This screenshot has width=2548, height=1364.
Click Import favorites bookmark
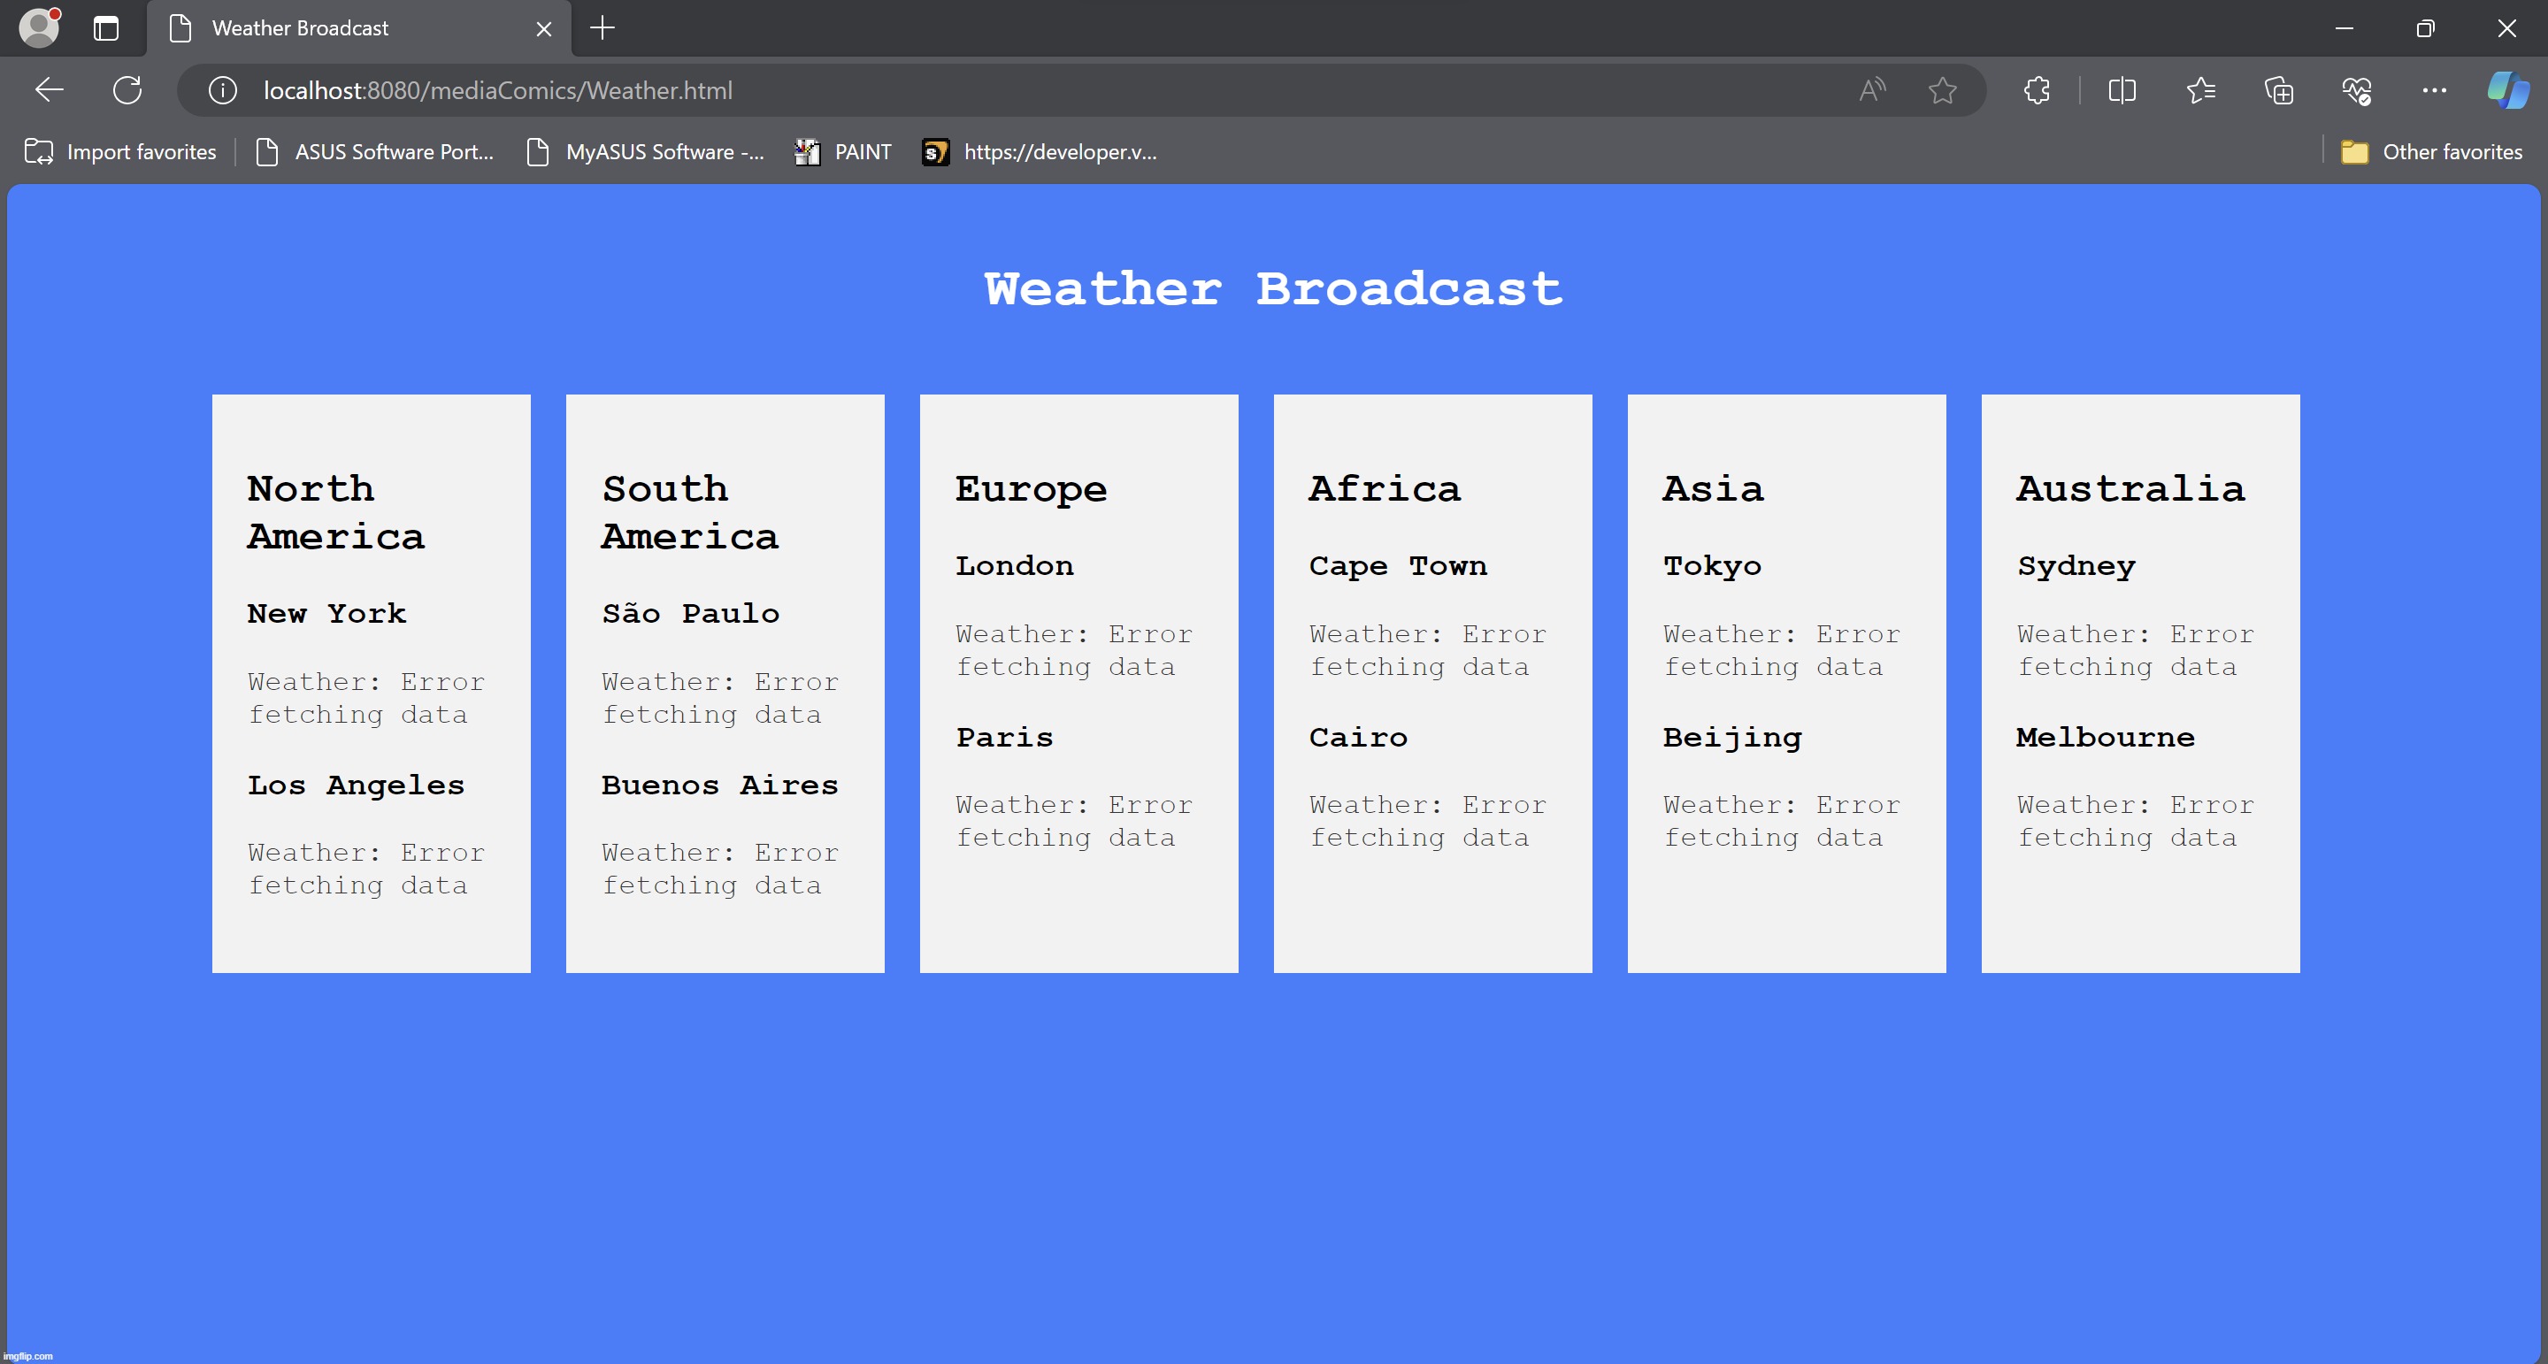coord(119,151)
